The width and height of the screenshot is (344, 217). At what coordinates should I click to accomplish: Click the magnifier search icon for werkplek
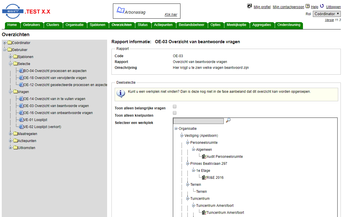[228, 120]
